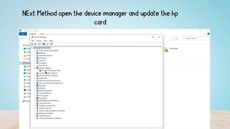Select the "Storage controllers" row
230x129 pixels.
point(46,113)
